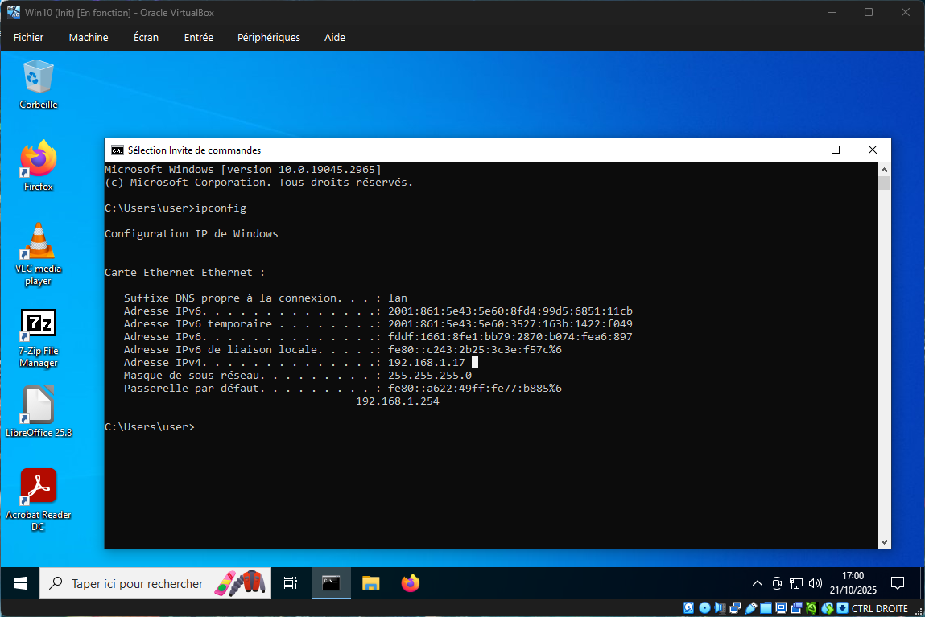
Task: Click the Acrobat Reader DC desktop icon
Action: tap(38, 487)
